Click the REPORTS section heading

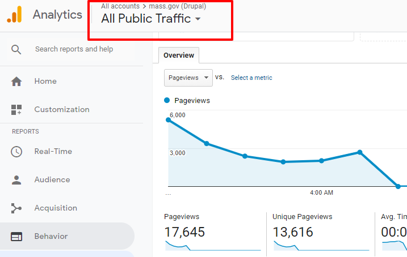[x=26, y=131]
